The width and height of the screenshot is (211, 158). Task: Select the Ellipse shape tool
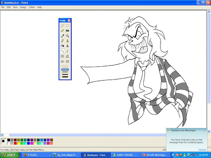coord(62,62)
